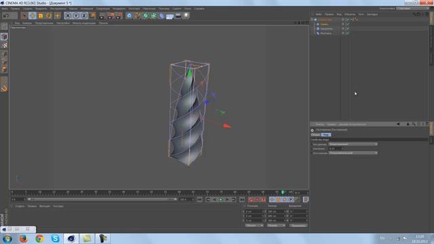Toggle the Z axis lock

[84, 16]
